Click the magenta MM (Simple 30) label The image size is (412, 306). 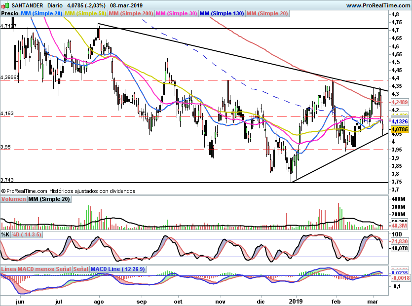[x=176, y=13]
